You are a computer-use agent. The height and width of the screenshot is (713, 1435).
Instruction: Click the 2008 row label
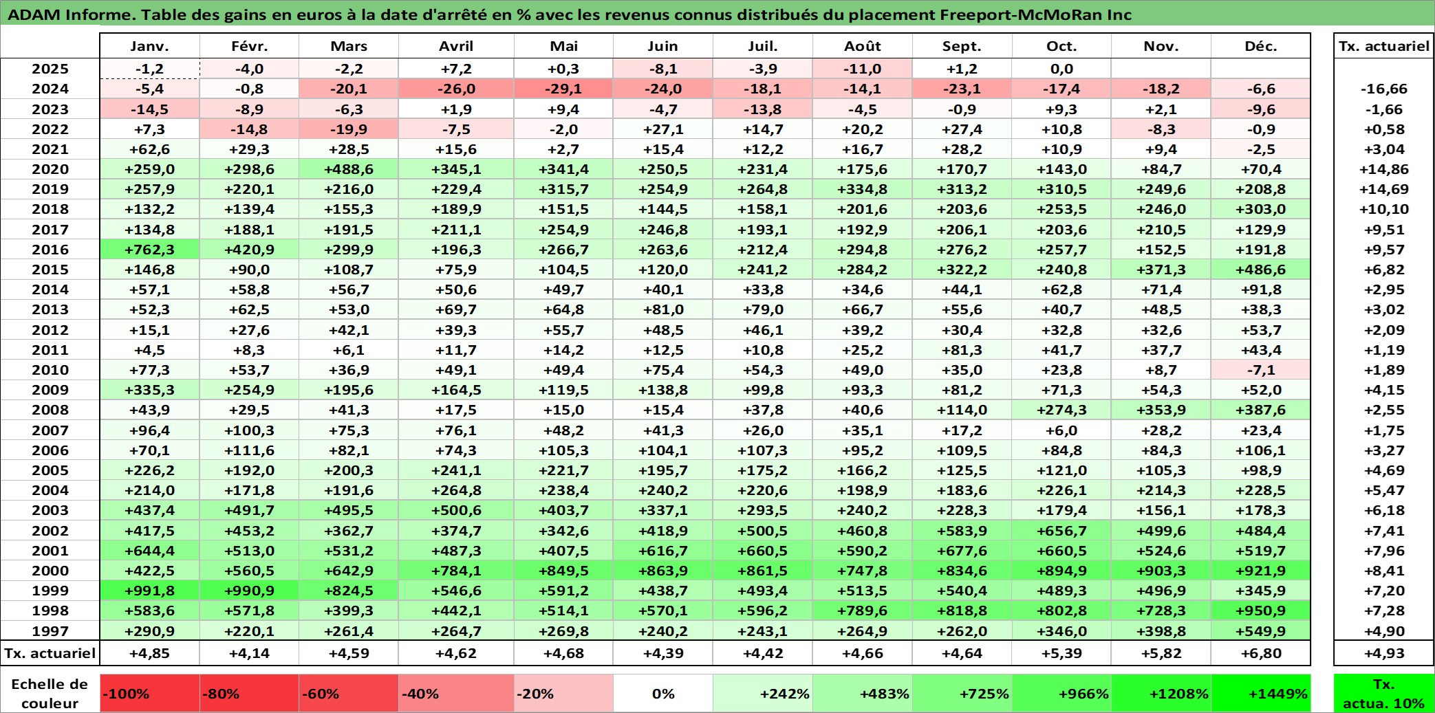[50, 410]
